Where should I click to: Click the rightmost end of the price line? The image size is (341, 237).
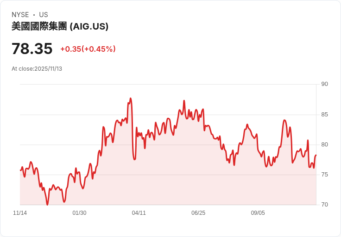[x=316, y=155]
